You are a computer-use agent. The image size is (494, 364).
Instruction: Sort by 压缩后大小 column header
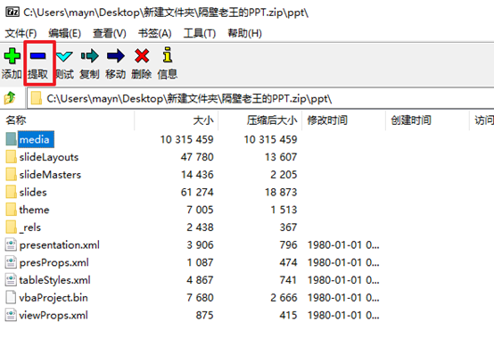tap(259, 120)
